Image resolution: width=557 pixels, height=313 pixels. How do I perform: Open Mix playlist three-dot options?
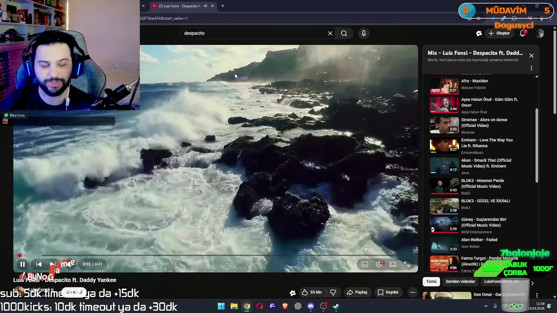click(531, 68)
